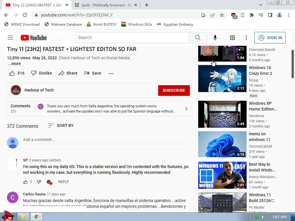Open the memz on windows 11 thumbnail
The width and height of the screenshot is (295, 221).
222,144
